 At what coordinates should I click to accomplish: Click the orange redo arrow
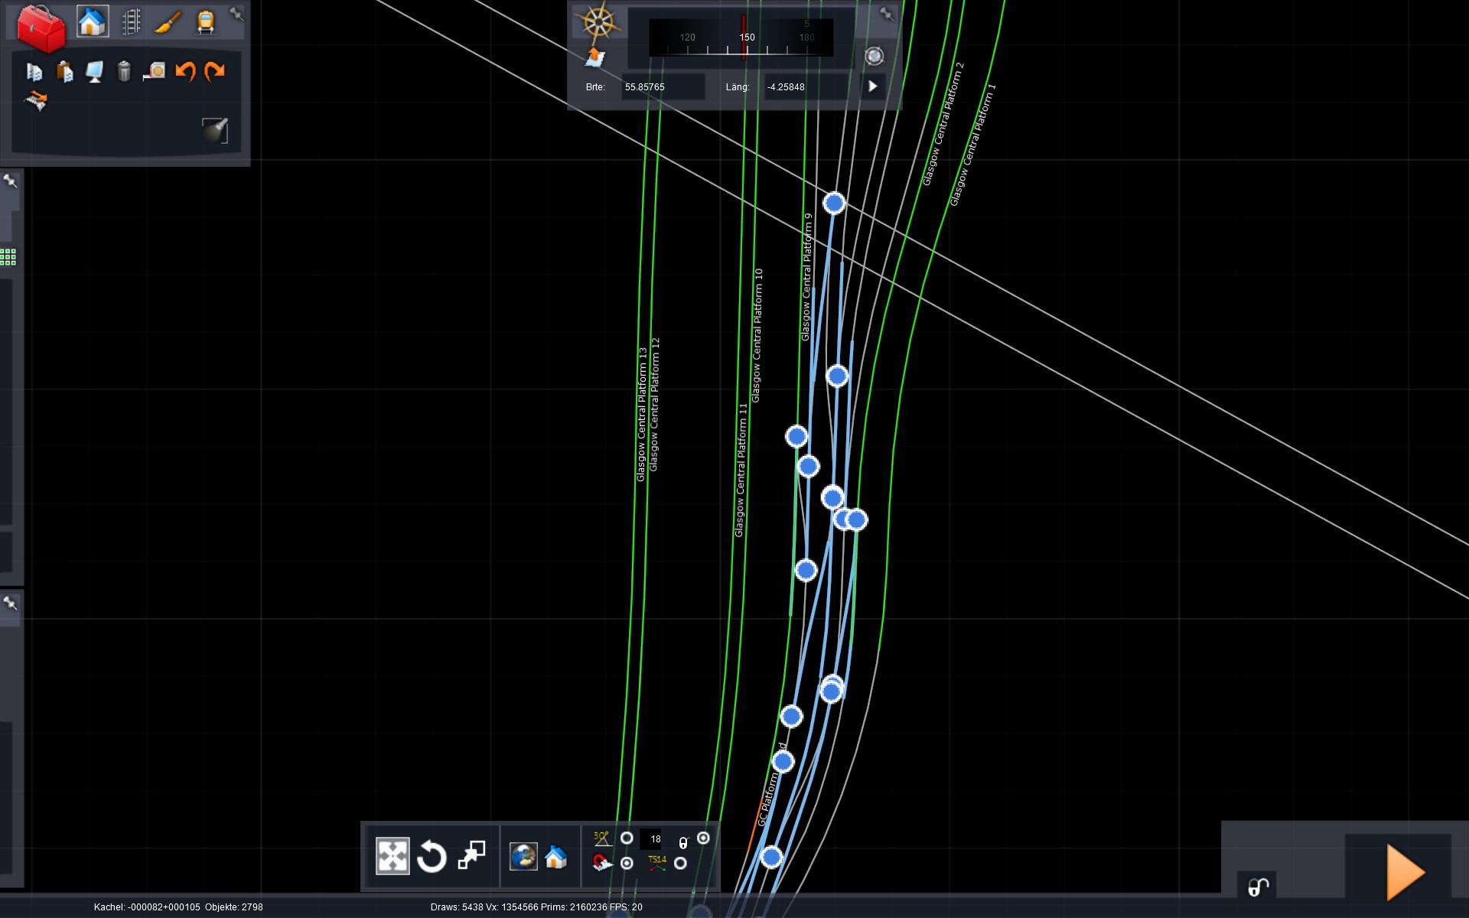[216, 72]
